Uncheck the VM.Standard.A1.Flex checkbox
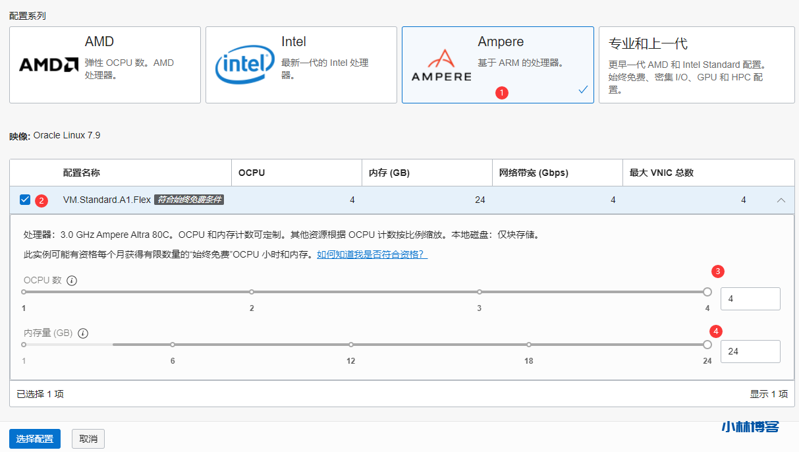The height and width of the screenshot is (452, 799). click(25, 200)
